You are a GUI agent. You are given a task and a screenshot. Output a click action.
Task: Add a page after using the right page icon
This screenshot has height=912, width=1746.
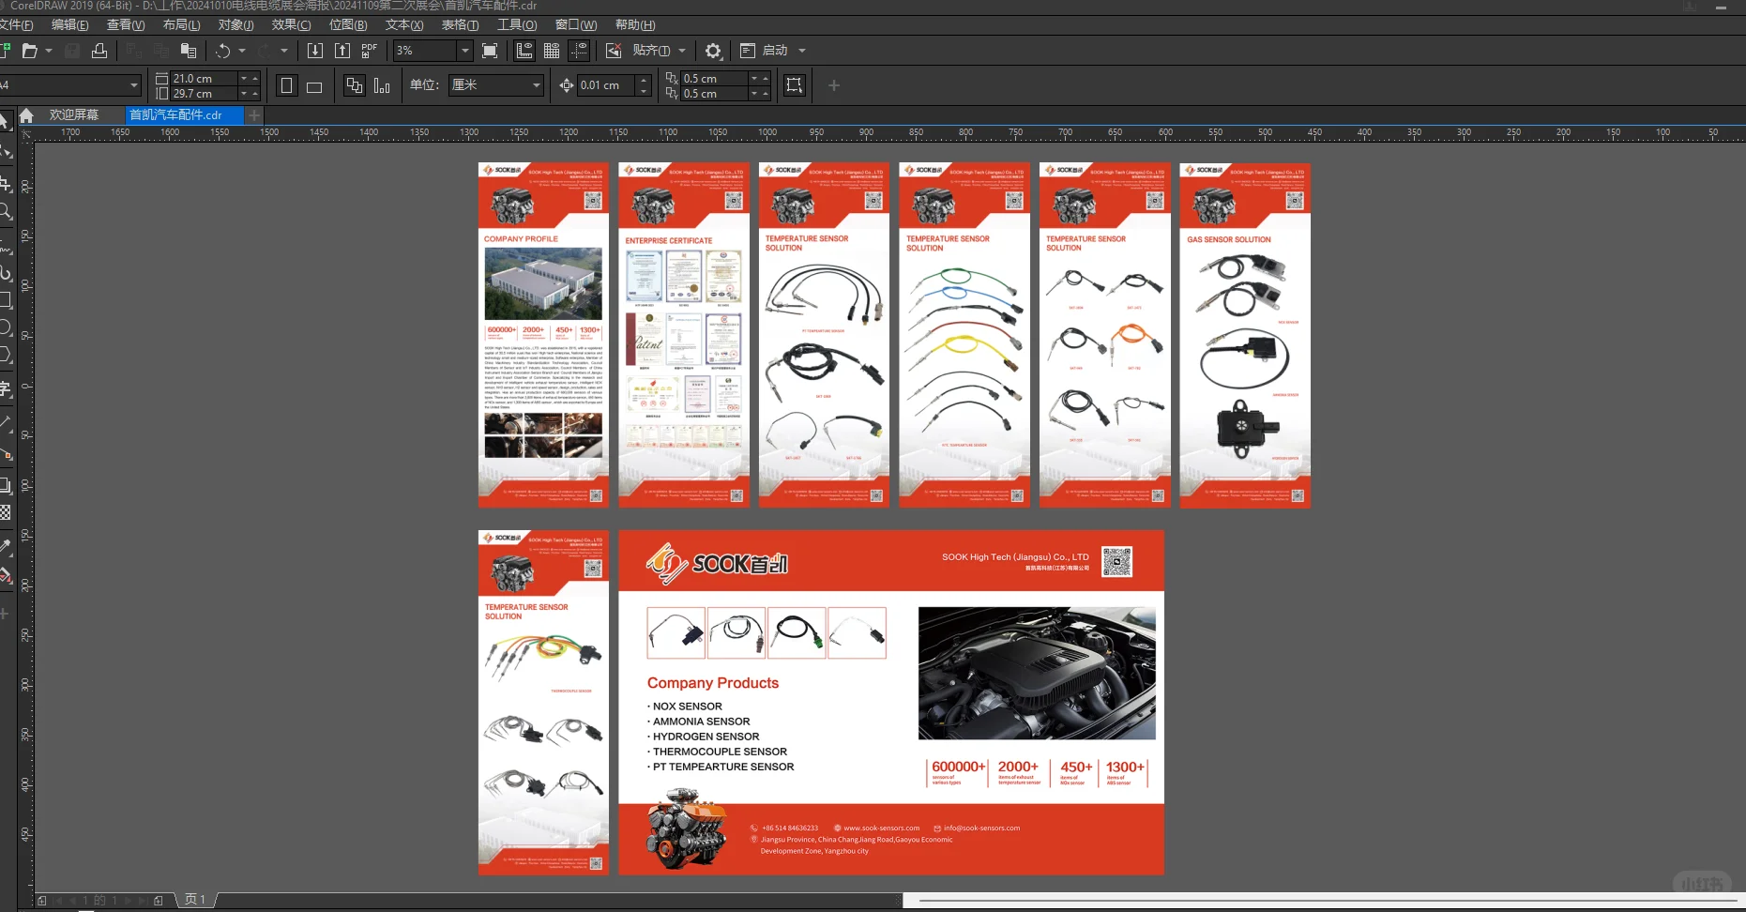(158, 901)
